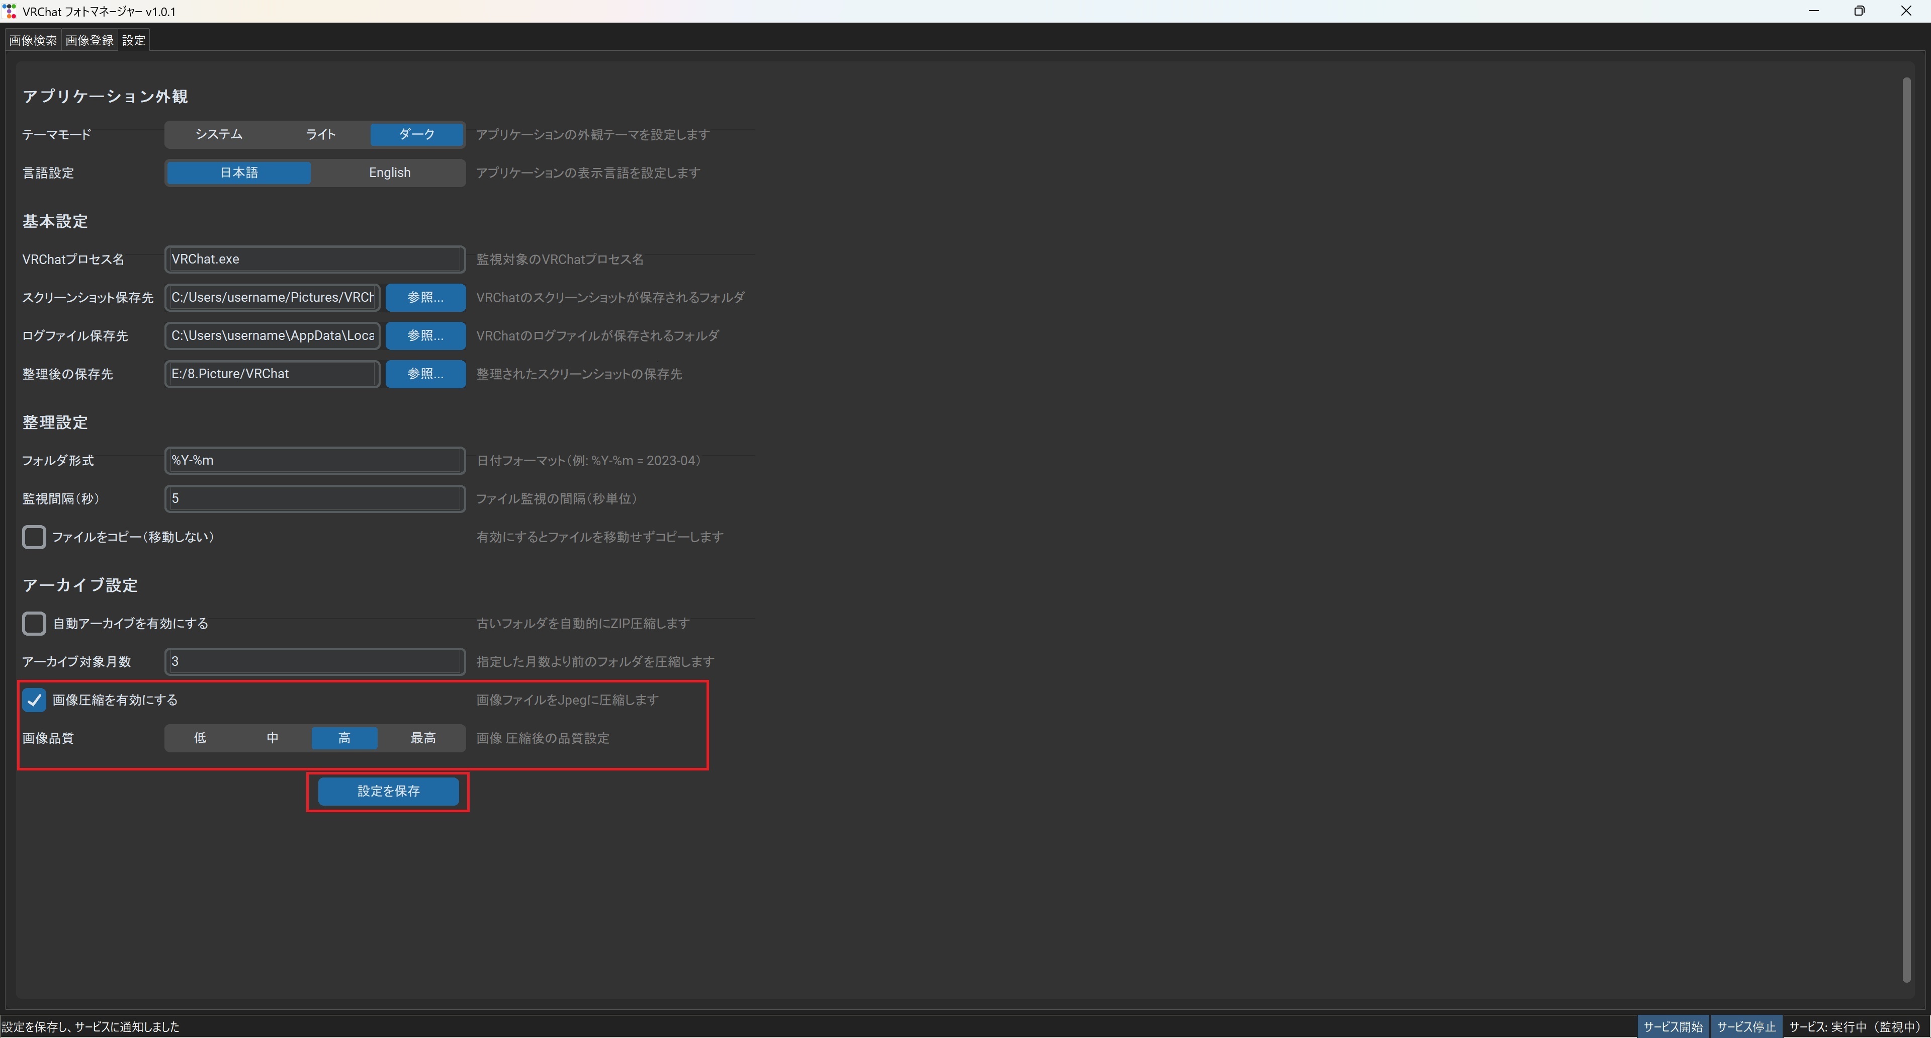The width and height of the screenshot is (1931, 1038).
Task: Click the 設定を保存 button
Action: tap(388, 792)
